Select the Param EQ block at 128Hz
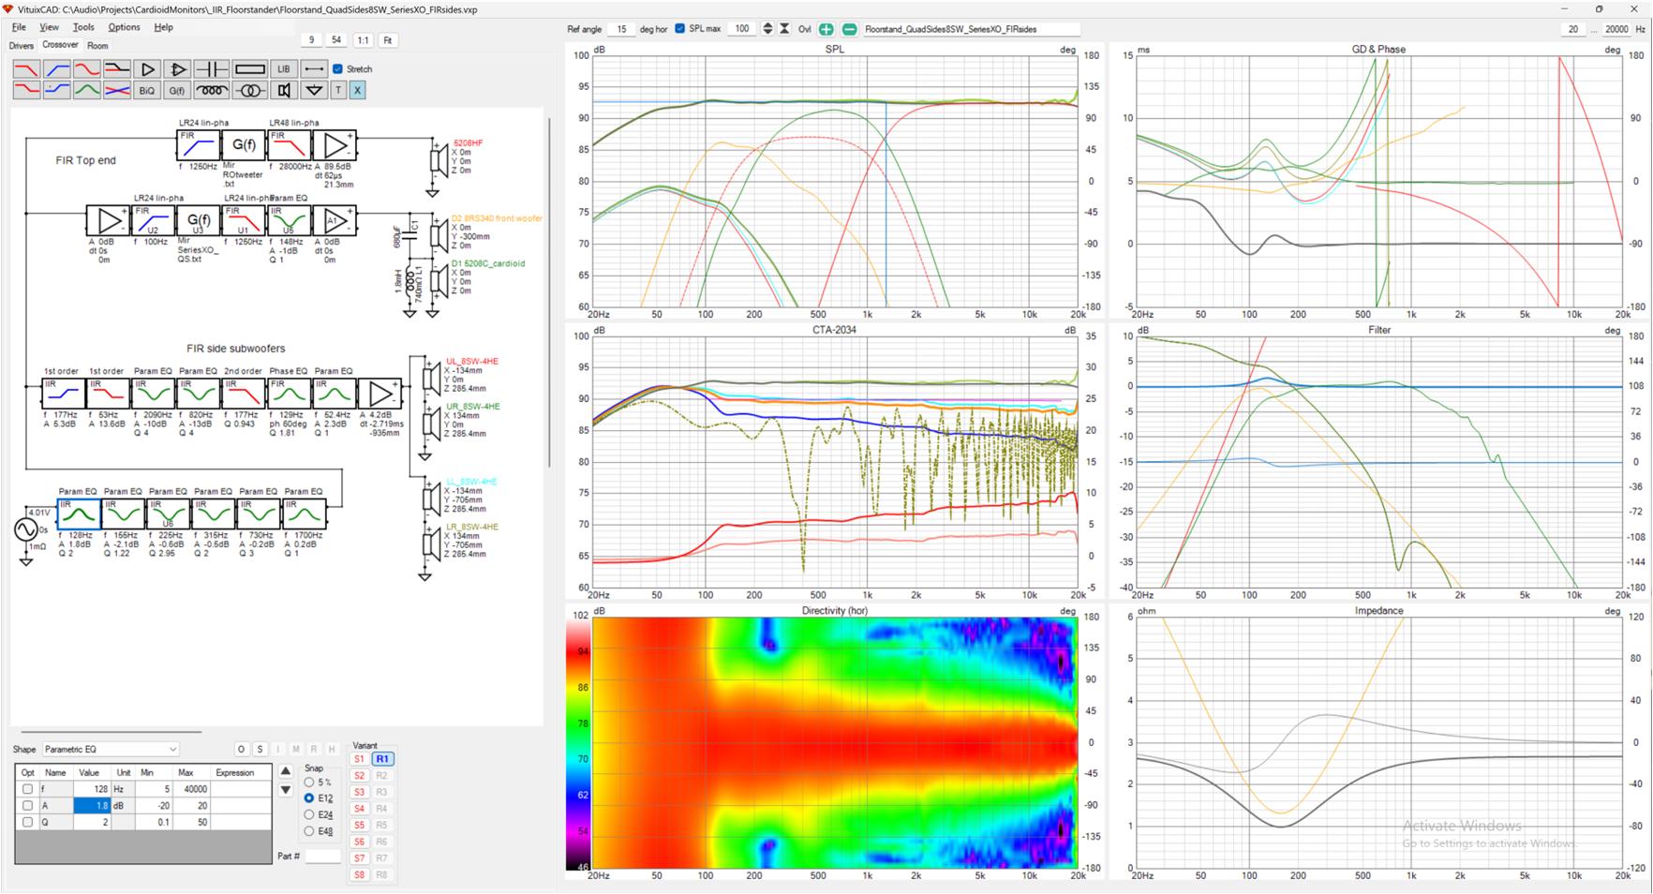 tap(78, 514)
